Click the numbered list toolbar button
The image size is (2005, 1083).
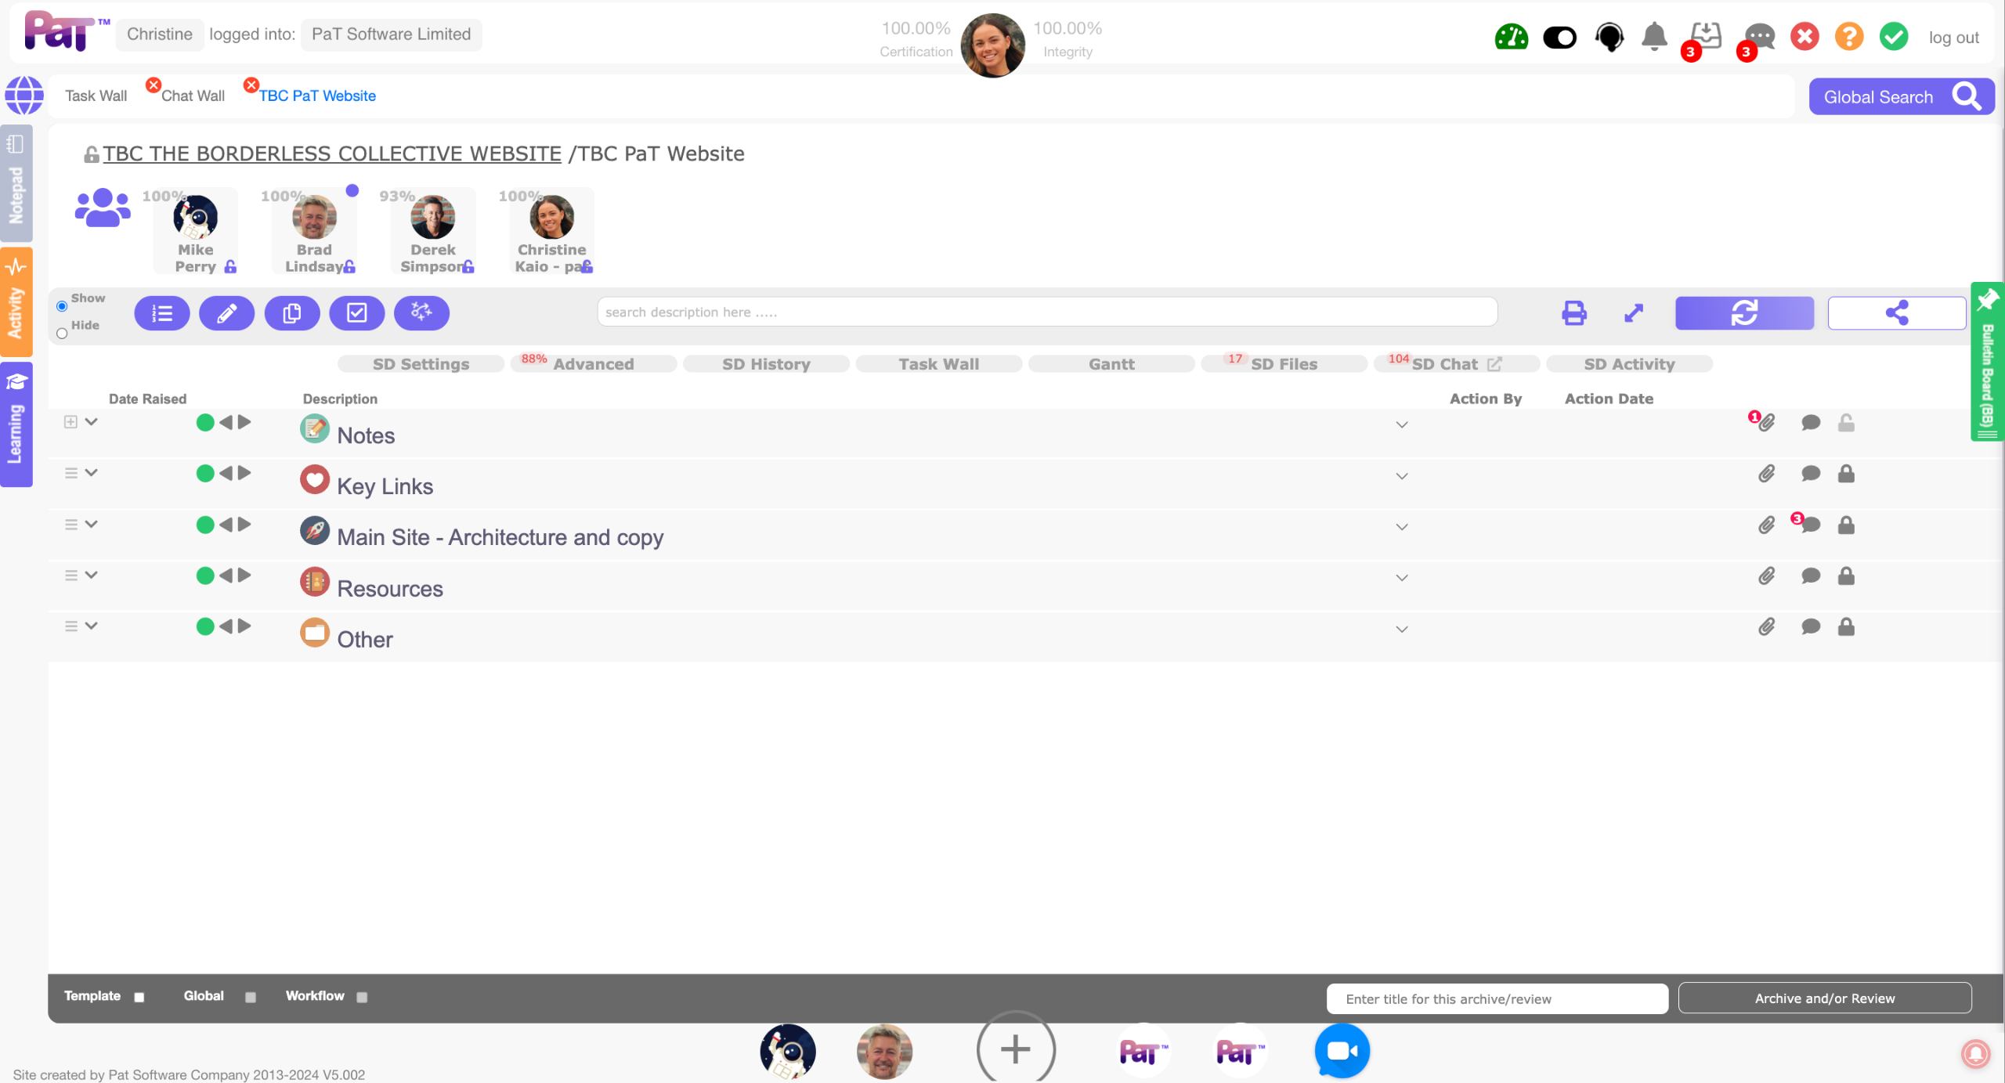coord(162,313)
